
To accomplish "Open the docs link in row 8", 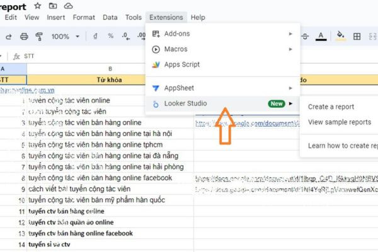I will tap(287, 178).
